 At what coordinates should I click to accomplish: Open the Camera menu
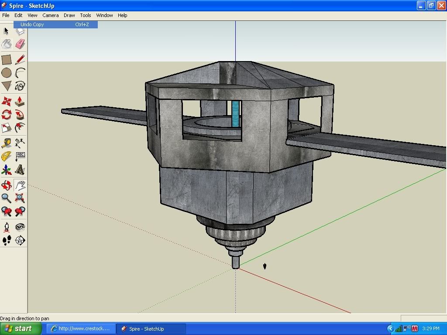point(51,15)
